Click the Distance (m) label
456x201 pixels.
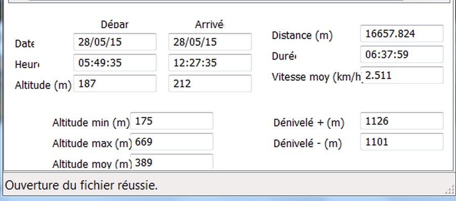[x=302, y=35]
